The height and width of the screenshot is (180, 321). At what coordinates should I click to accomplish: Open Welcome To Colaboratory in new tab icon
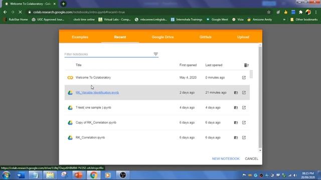tap(244, 77)
